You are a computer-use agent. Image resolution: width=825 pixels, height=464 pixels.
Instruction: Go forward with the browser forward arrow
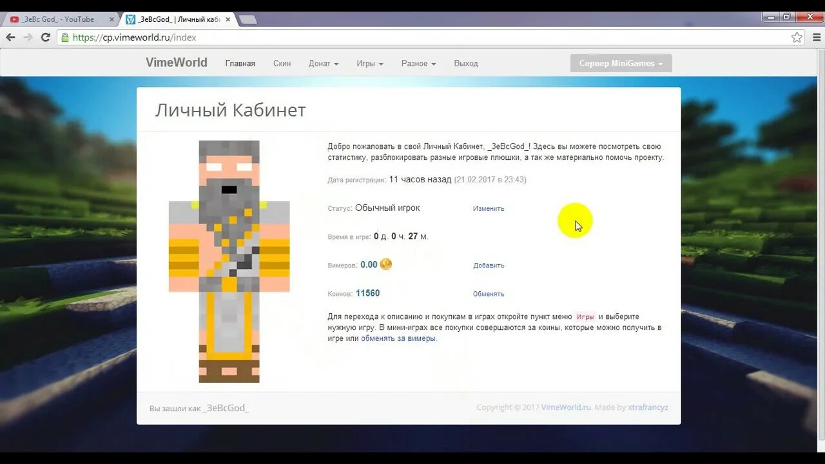point(28,37)
